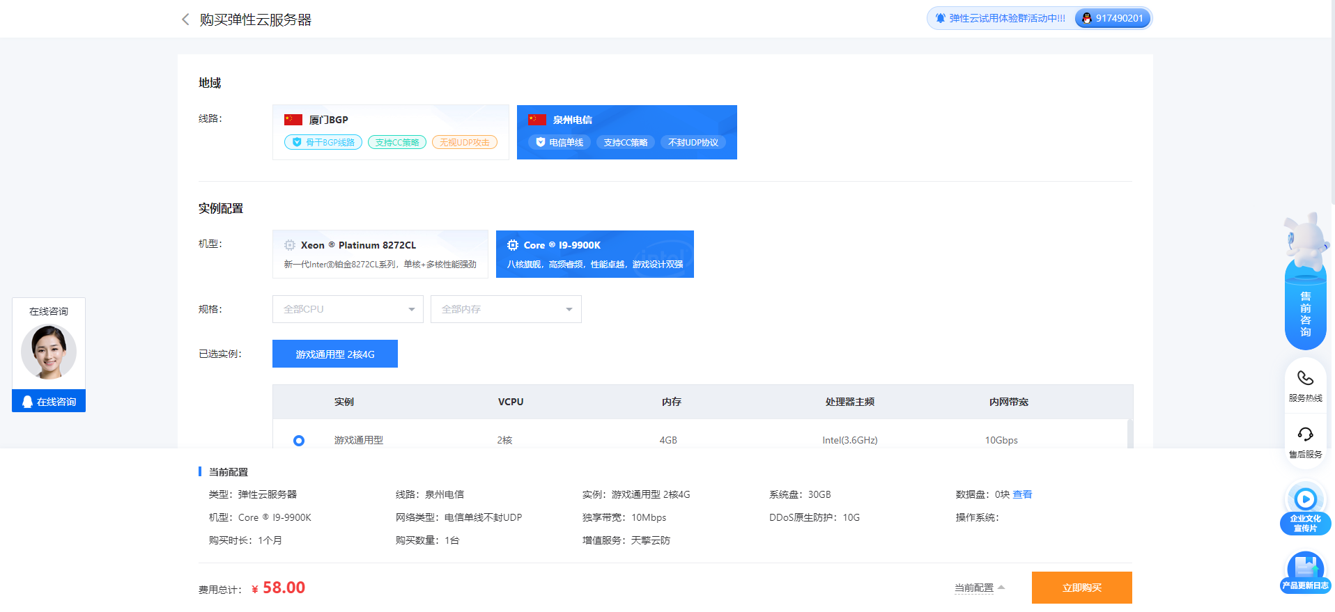Click the 在线咨询 button under the avatar
The image size is (1335, 612).
49,402
